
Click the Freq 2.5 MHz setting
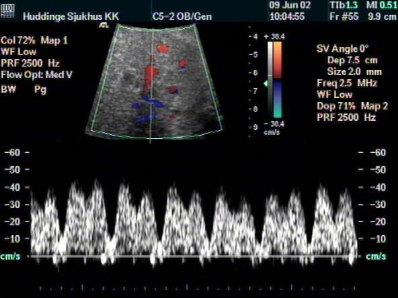click(x=347, y=83)
